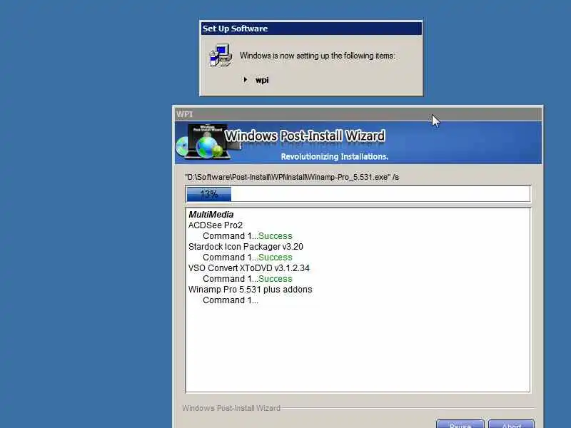
Task: Click the Abort button
Action: [x=511, y=424]
